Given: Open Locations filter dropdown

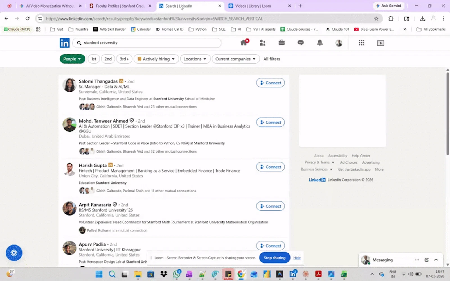Looking at the screenshot, I should click(195, 59).
